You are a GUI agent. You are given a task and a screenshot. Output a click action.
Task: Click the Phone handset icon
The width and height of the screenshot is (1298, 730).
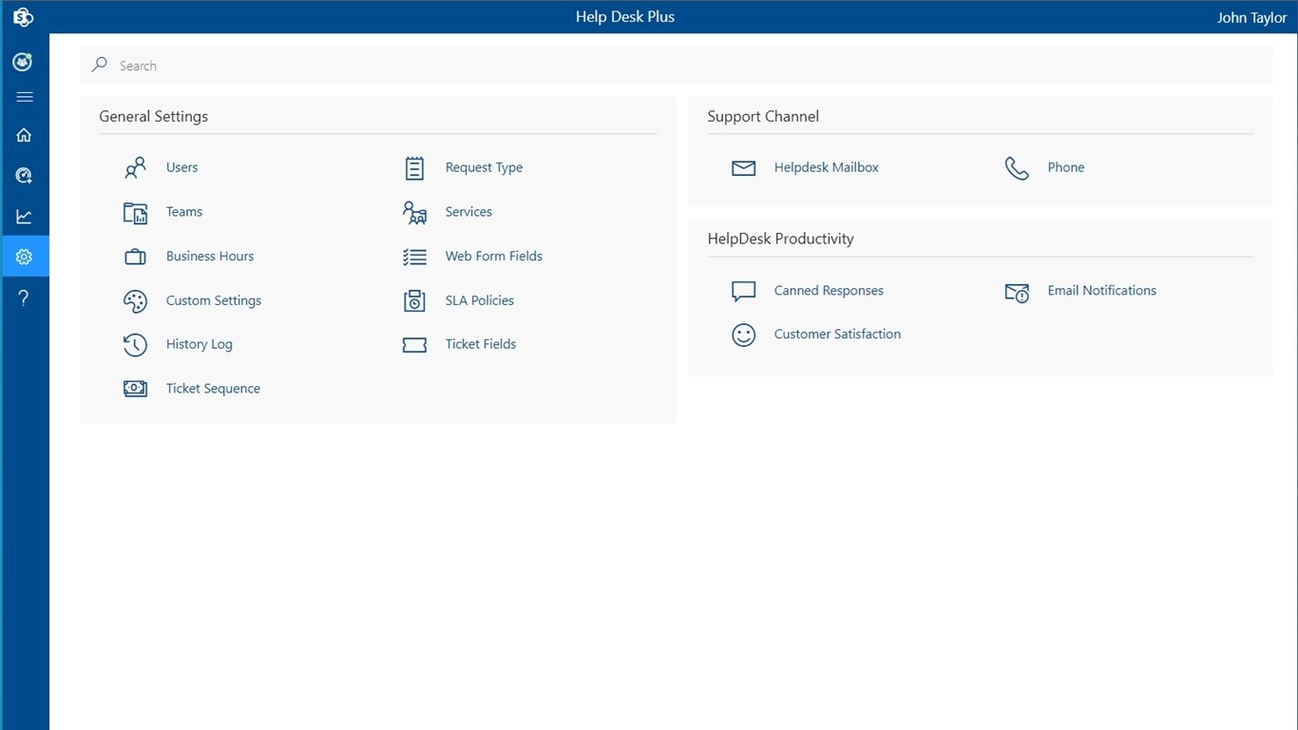click(1017, 168)
